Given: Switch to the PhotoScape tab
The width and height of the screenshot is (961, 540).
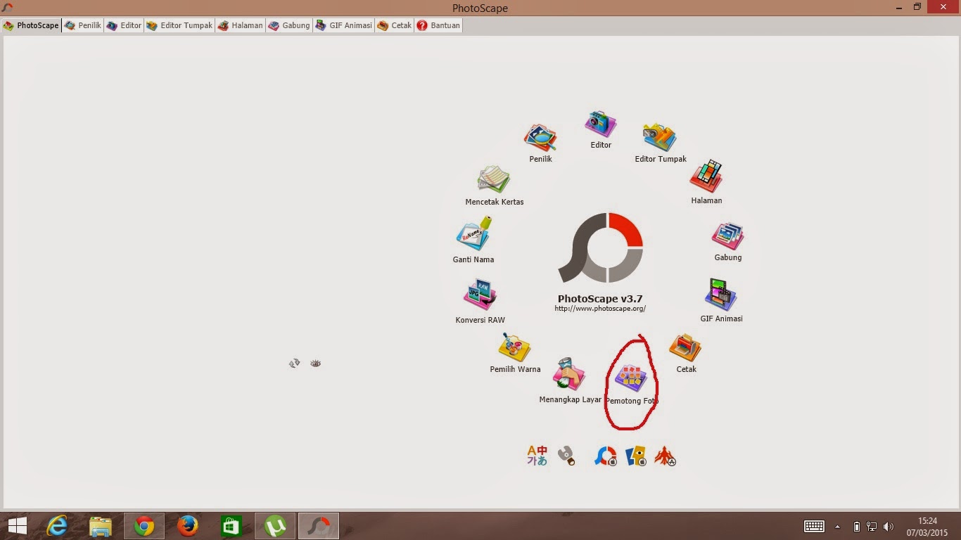Looking at the screenshot, I should pyautogui.click(x=31, y=25).
